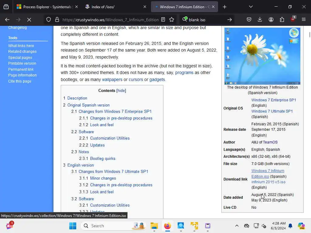Jump to Bootleg quirks section
311x233 pixels.
click(103, 159)
